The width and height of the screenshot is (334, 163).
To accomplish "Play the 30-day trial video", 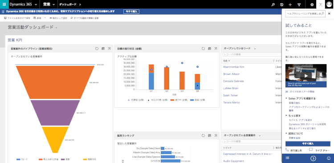I will pyautogui.click(x=306, y=75).
